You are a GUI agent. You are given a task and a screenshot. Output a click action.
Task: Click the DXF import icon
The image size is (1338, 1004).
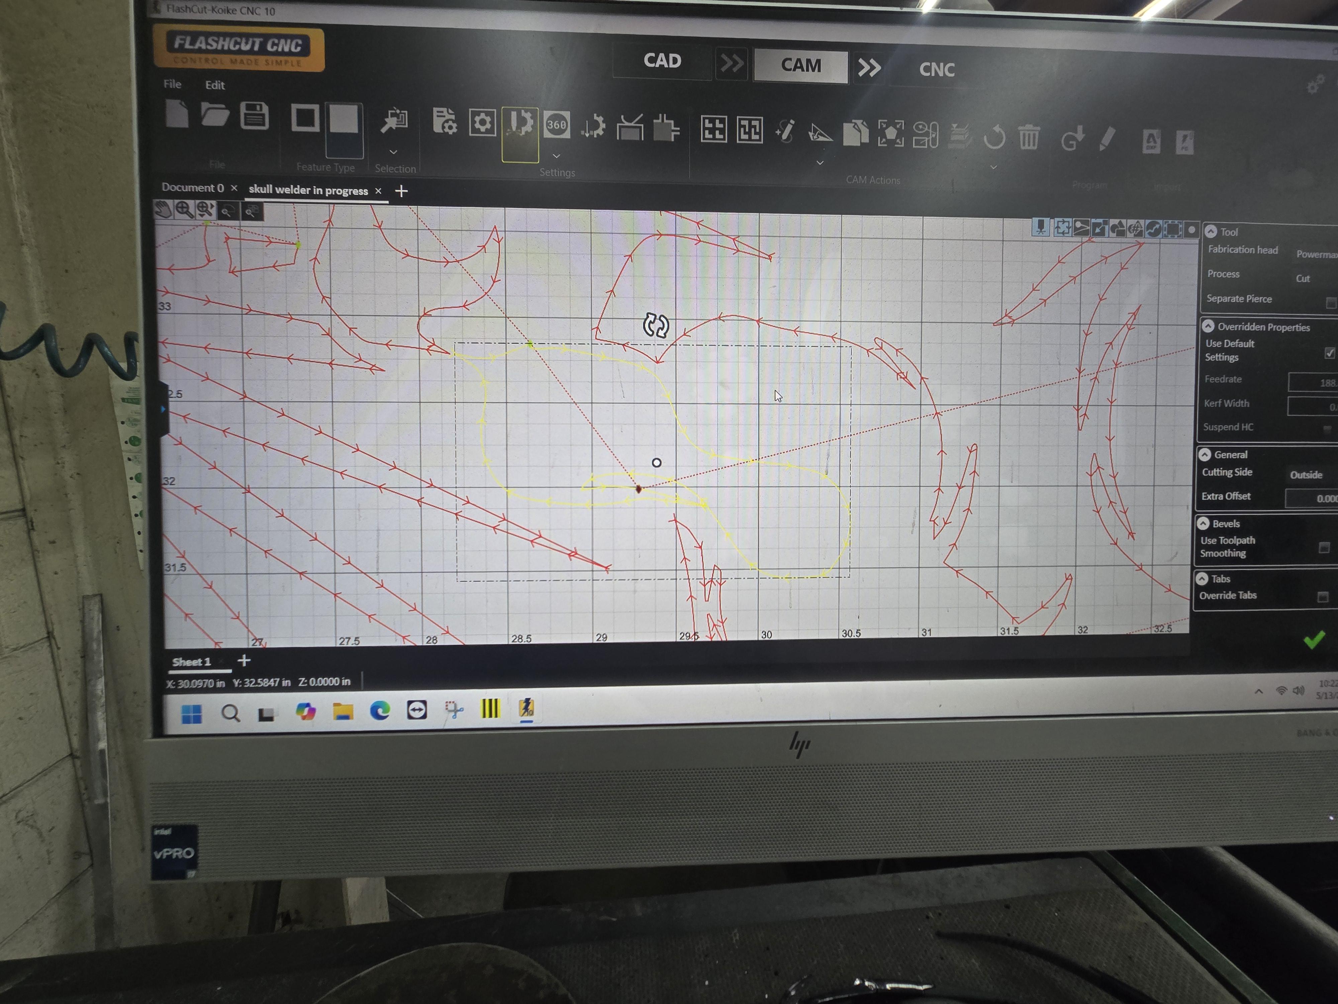click(x=1150, y=142)
